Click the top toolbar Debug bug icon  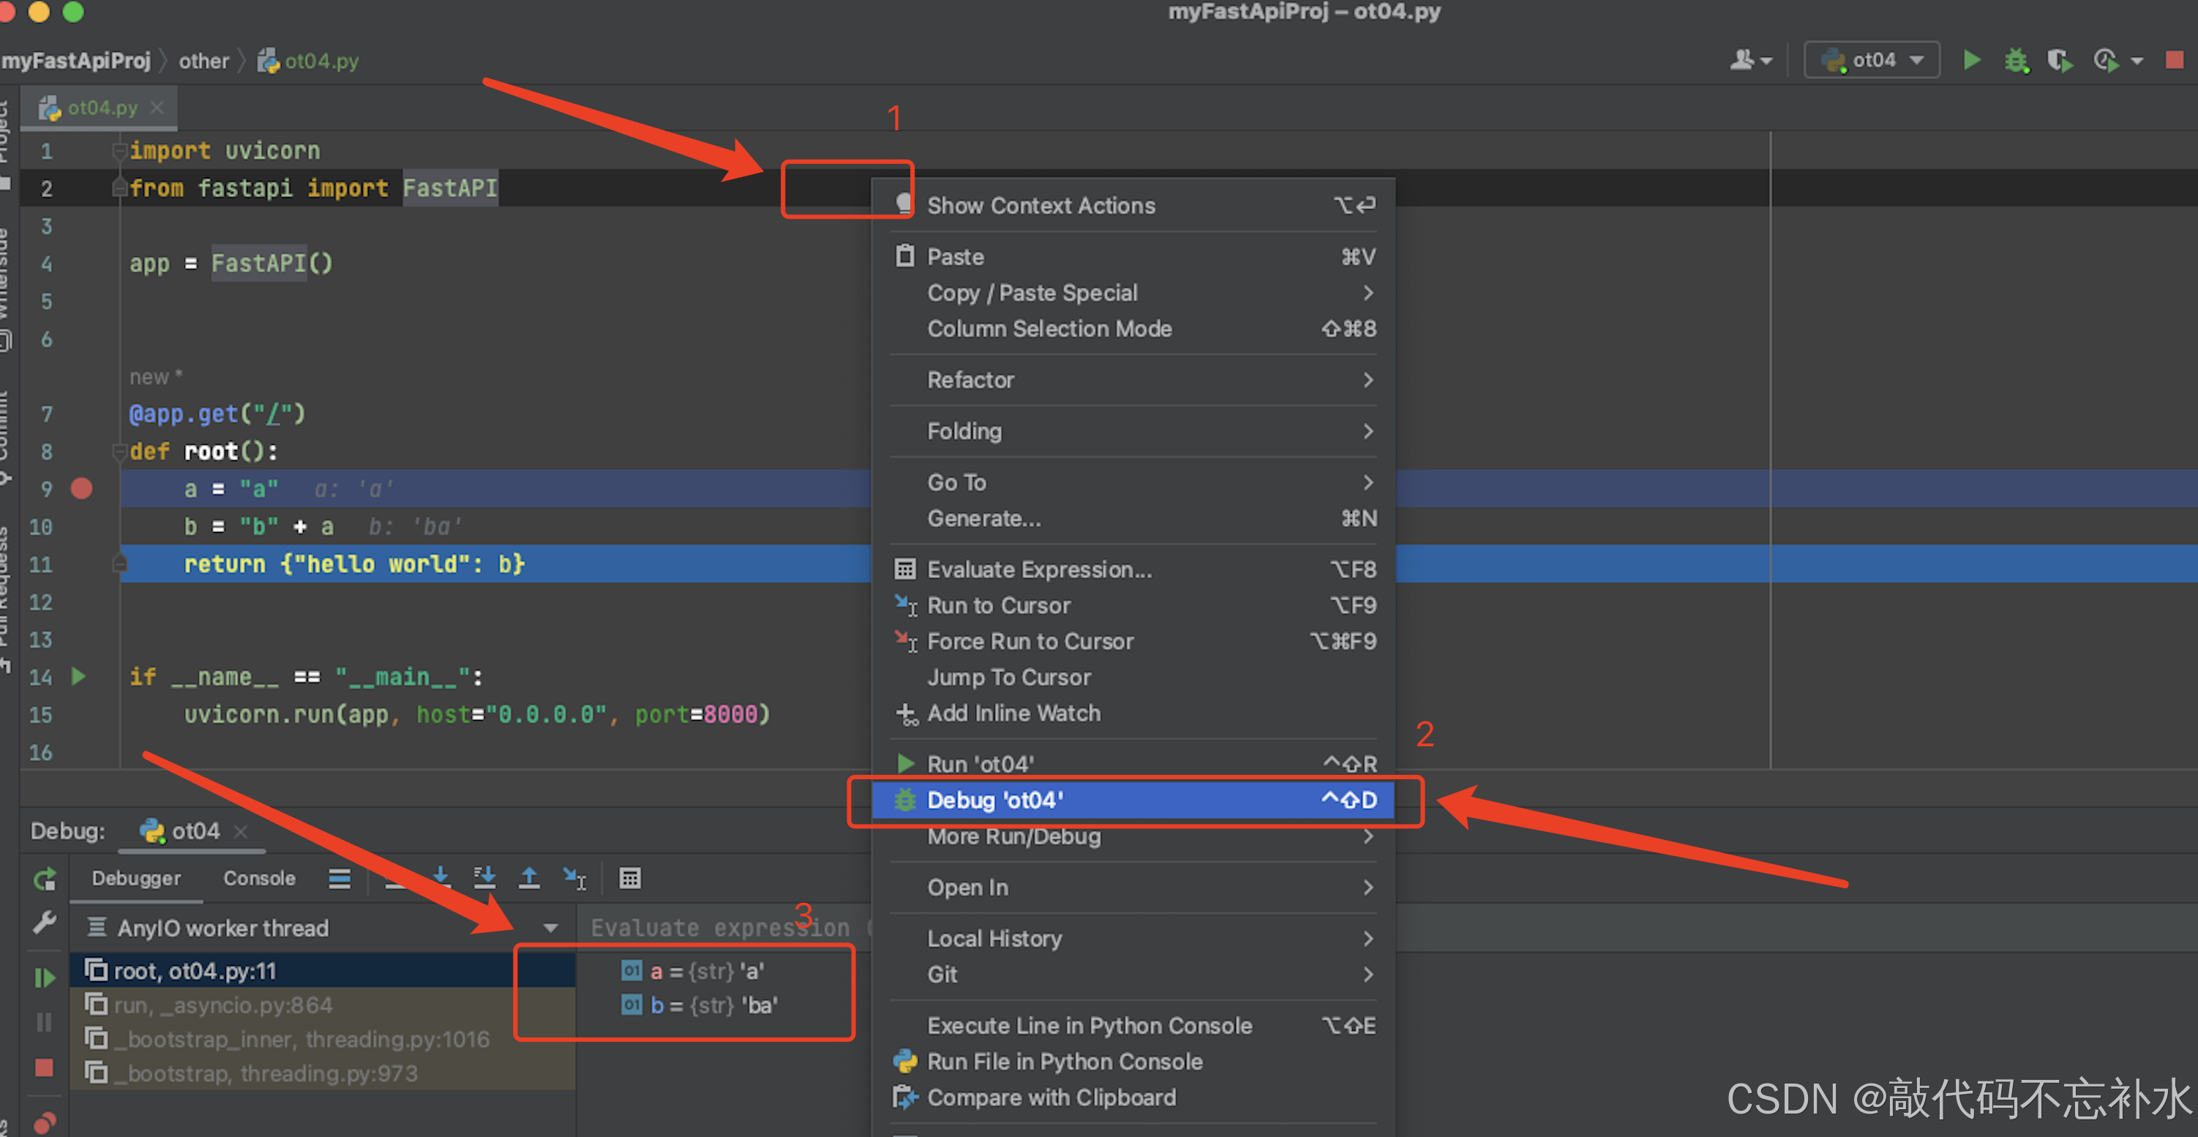(2017, 61)
